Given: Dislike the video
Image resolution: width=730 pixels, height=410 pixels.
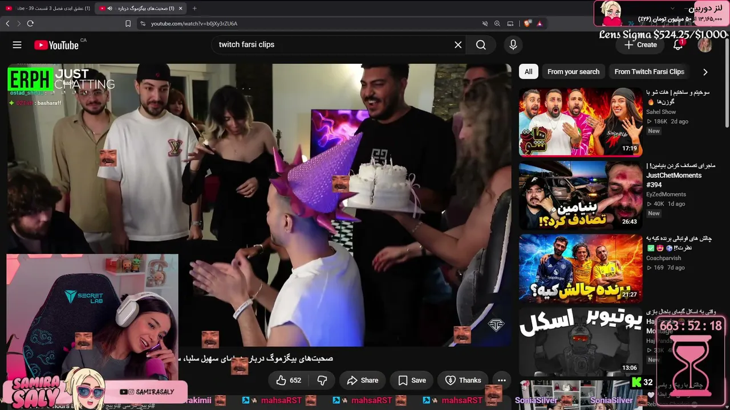Looking at the screenshot, I should (322, 380).
